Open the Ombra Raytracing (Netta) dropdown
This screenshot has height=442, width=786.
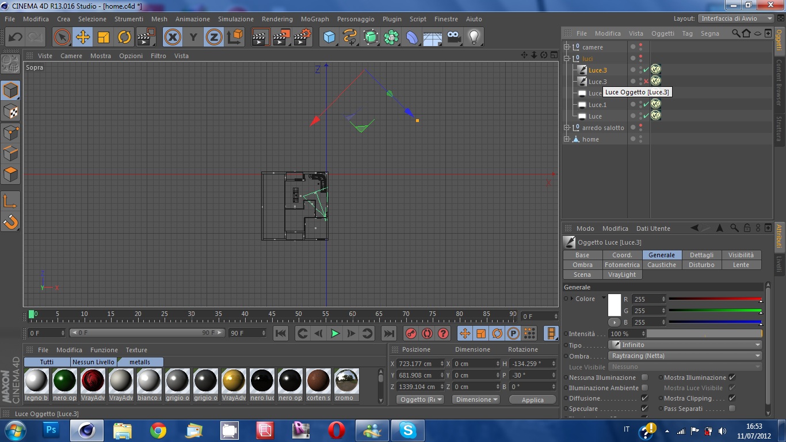[x=685, y=356]
